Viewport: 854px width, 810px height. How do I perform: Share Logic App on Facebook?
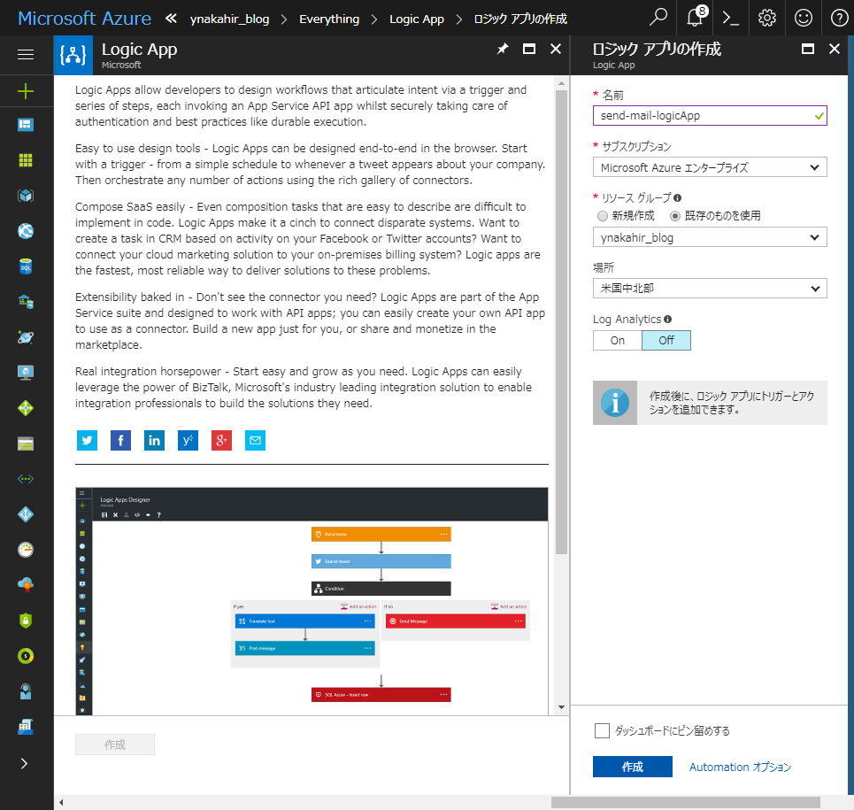click(121, 440)
